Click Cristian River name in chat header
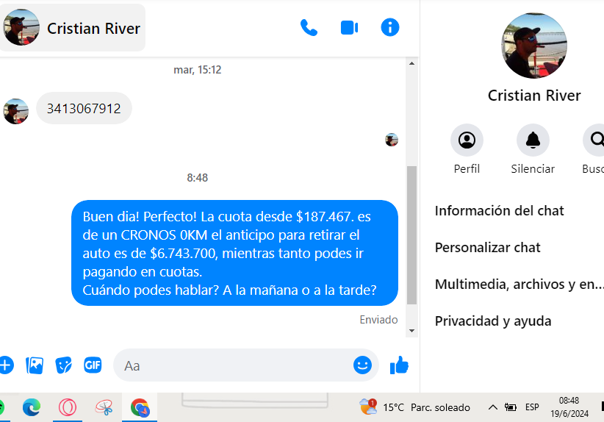Viewport: 604px width, 422px height. click(x=93, y=29)
